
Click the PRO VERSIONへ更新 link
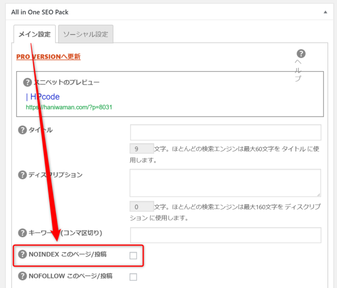pyautogui.click(x=48, y=57)
